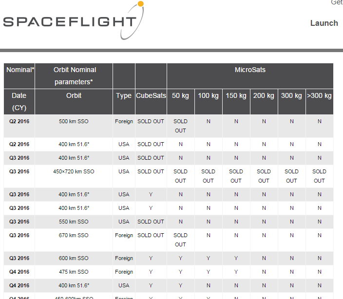This screenshot has width=343, height=299.
Task: Click the 500 km SSO orbit cell
Action: pos(74,126)
